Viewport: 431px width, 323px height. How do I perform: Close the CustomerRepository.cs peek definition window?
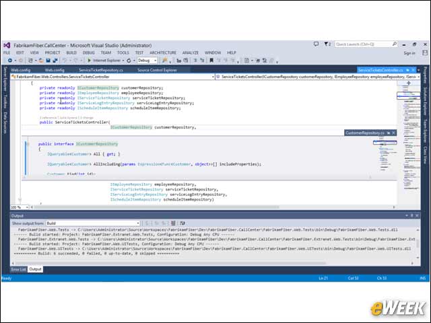pyautogui.click(x=393, y=133)
